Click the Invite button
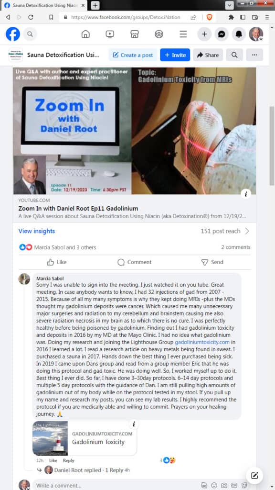Image resolution: width=275 pixels, height=490 pixels. pos(175,55)
